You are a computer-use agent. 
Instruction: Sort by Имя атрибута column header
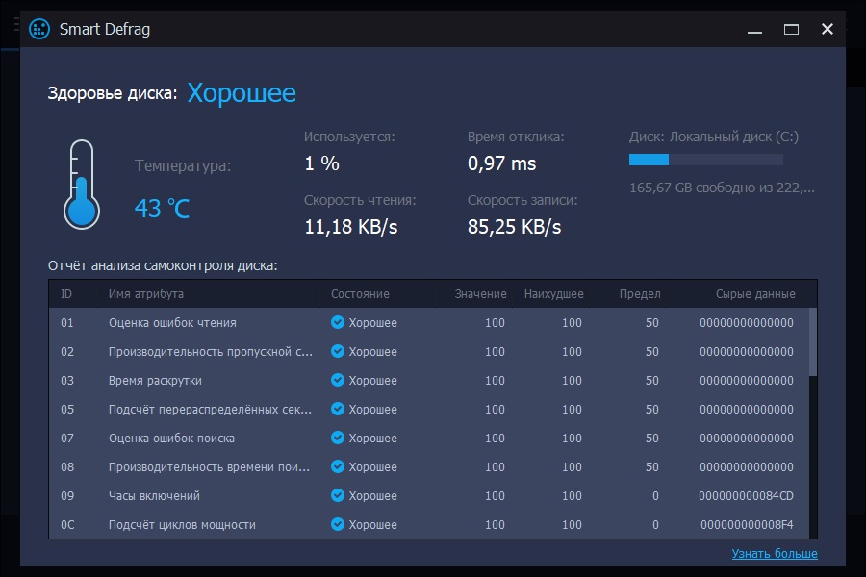146,294
